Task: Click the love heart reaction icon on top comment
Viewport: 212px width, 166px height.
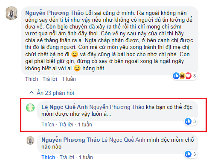Action: pyautogui.click(x=188, y=76)
